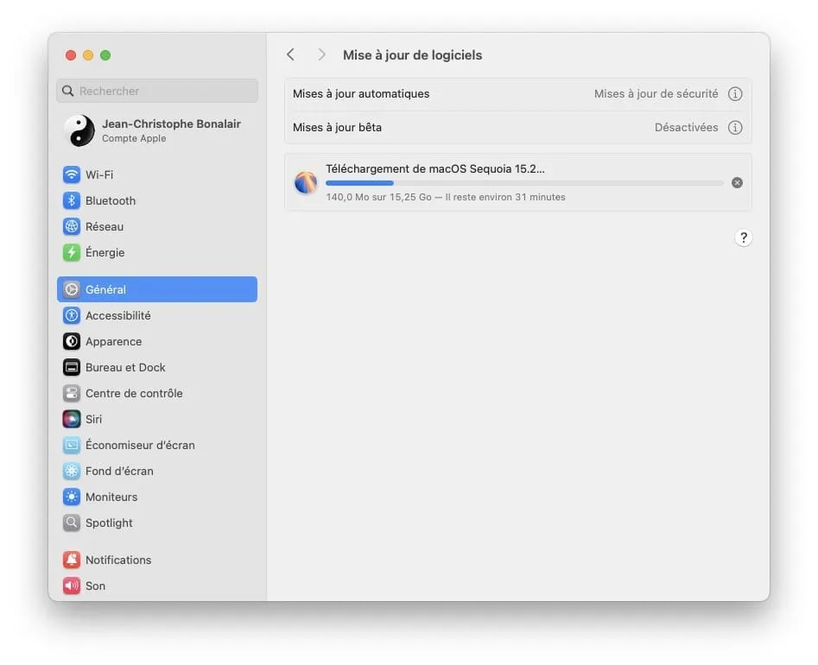Image resolution: width=818 pixels, height=665 pixels.
Task: Select Wi-Fi label in sidebar
Action: [x=99, y=174]
